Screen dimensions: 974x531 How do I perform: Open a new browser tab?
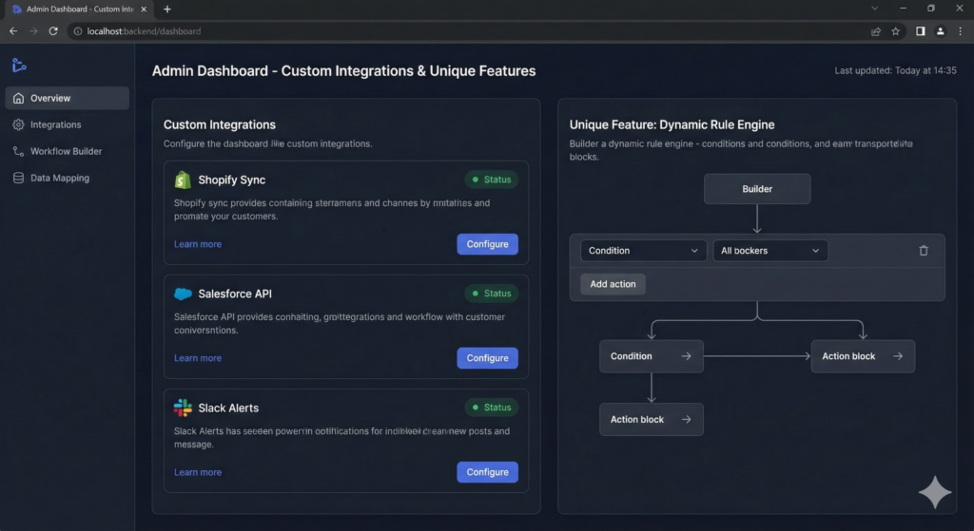167,9
